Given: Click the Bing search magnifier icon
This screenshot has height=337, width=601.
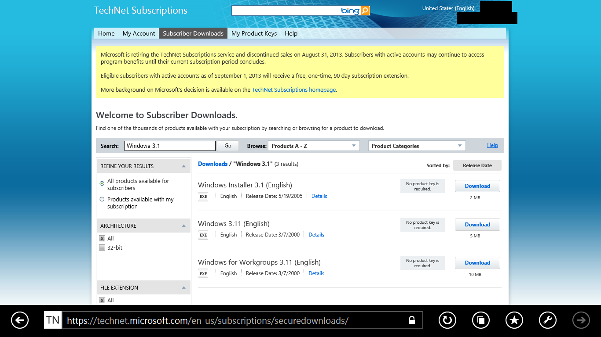Looking at the screenshot, I should 365,11.
